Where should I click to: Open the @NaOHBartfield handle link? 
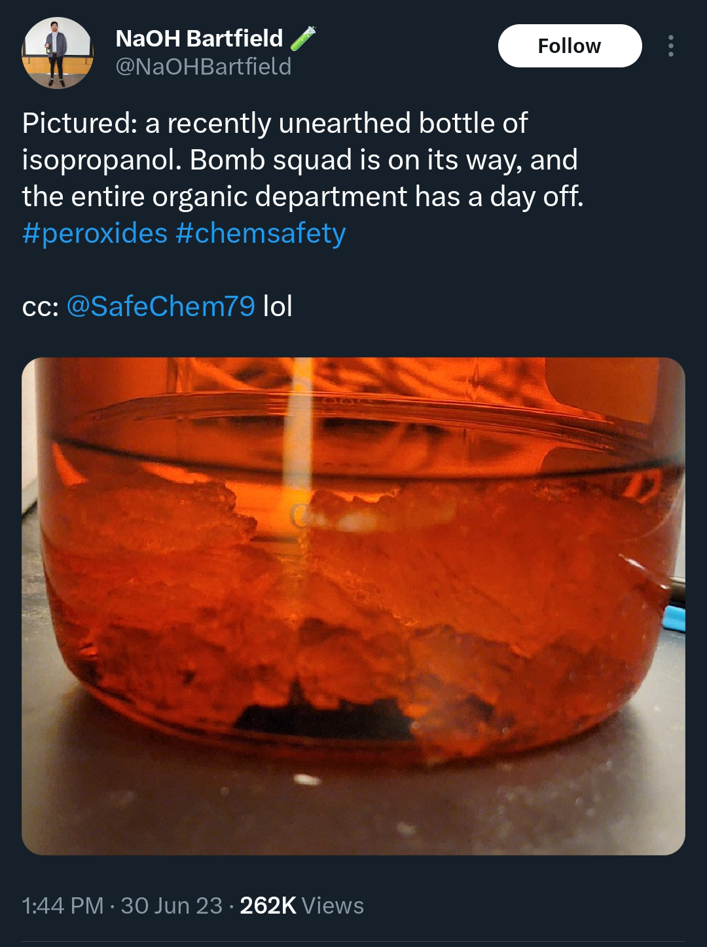coord(203,67)
